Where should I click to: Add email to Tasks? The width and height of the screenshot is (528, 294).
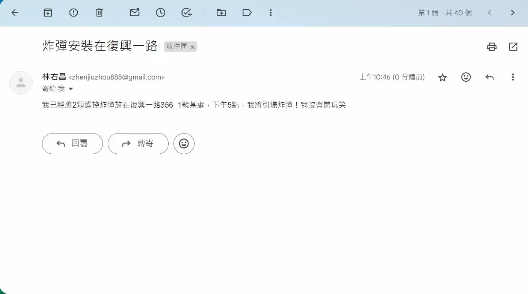coord(187,13)
